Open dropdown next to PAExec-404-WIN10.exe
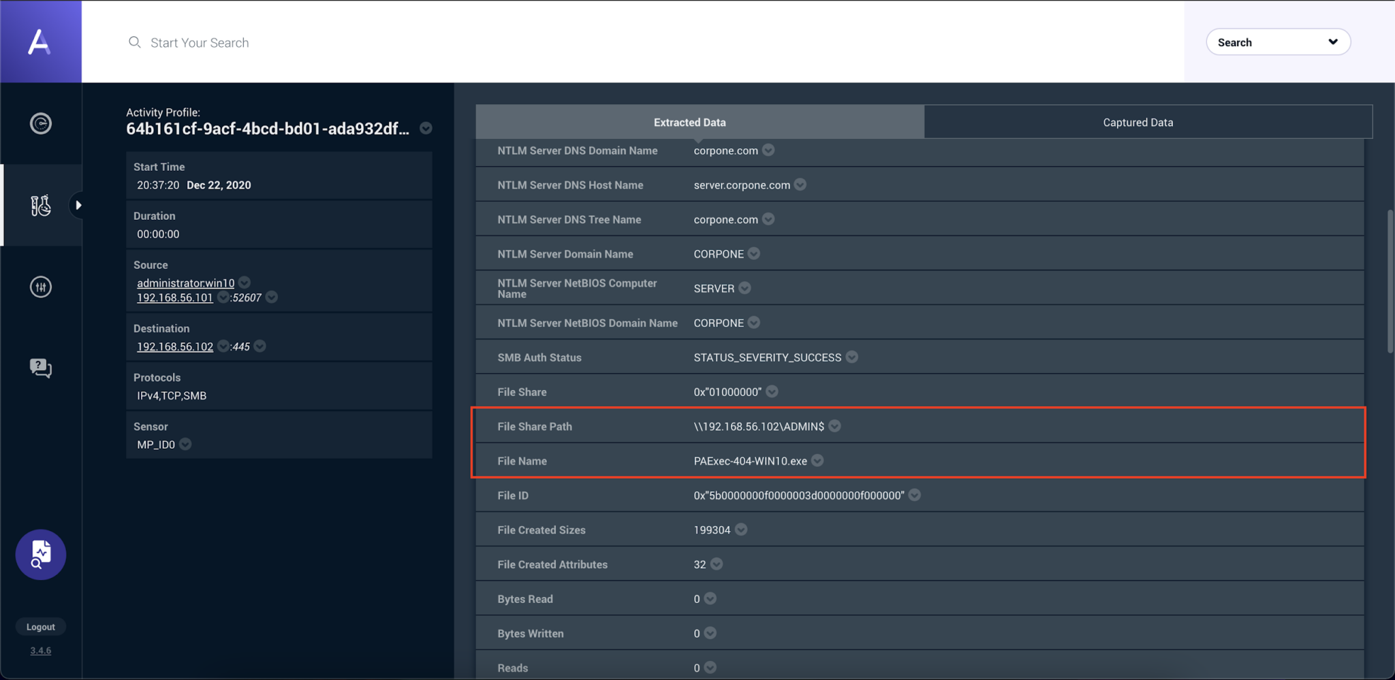 (817, 461)
